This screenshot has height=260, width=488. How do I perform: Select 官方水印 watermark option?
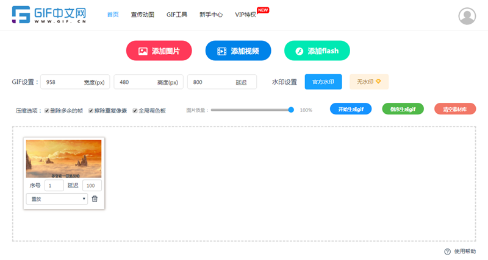coord(323,82)
